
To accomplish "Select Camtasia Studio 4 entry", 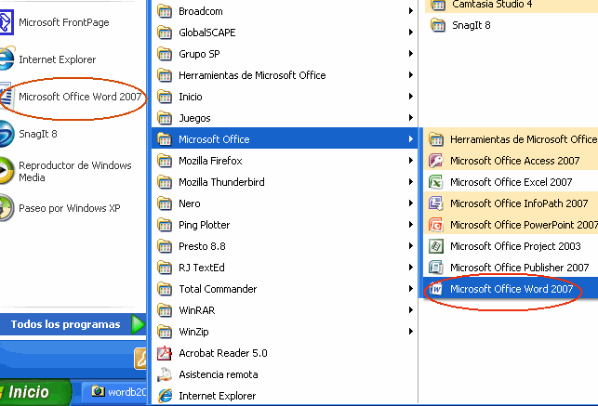I will pyautogui.click(x=513, y=5).
